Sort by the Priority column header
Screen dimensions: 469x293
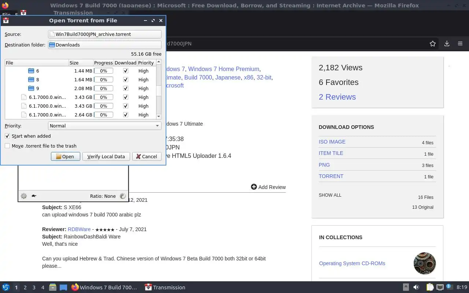[146, 63]
